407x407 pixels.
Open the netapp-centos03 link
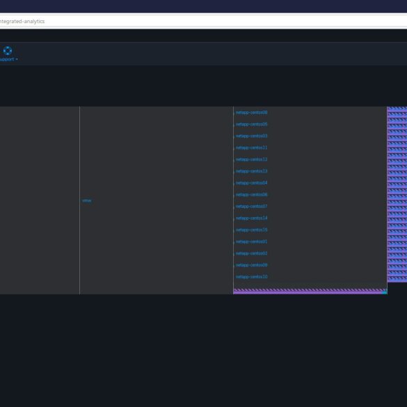[251, 136]
